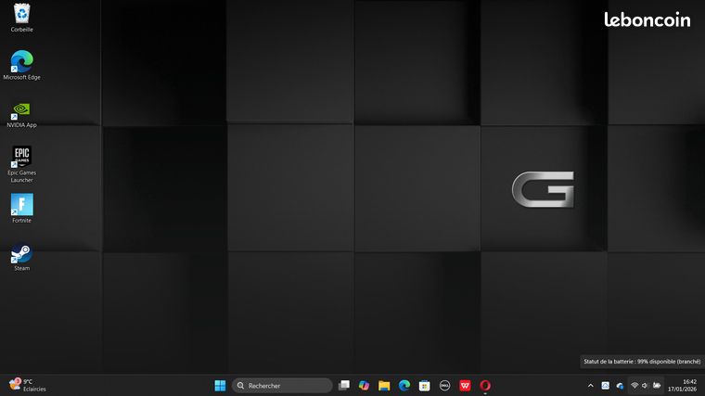Open the OneDrive tray icon
The width and height of the screenshot is (705, 396).
click(620, 386)
